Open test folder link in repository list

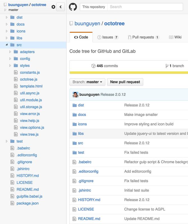click(81, 152)
